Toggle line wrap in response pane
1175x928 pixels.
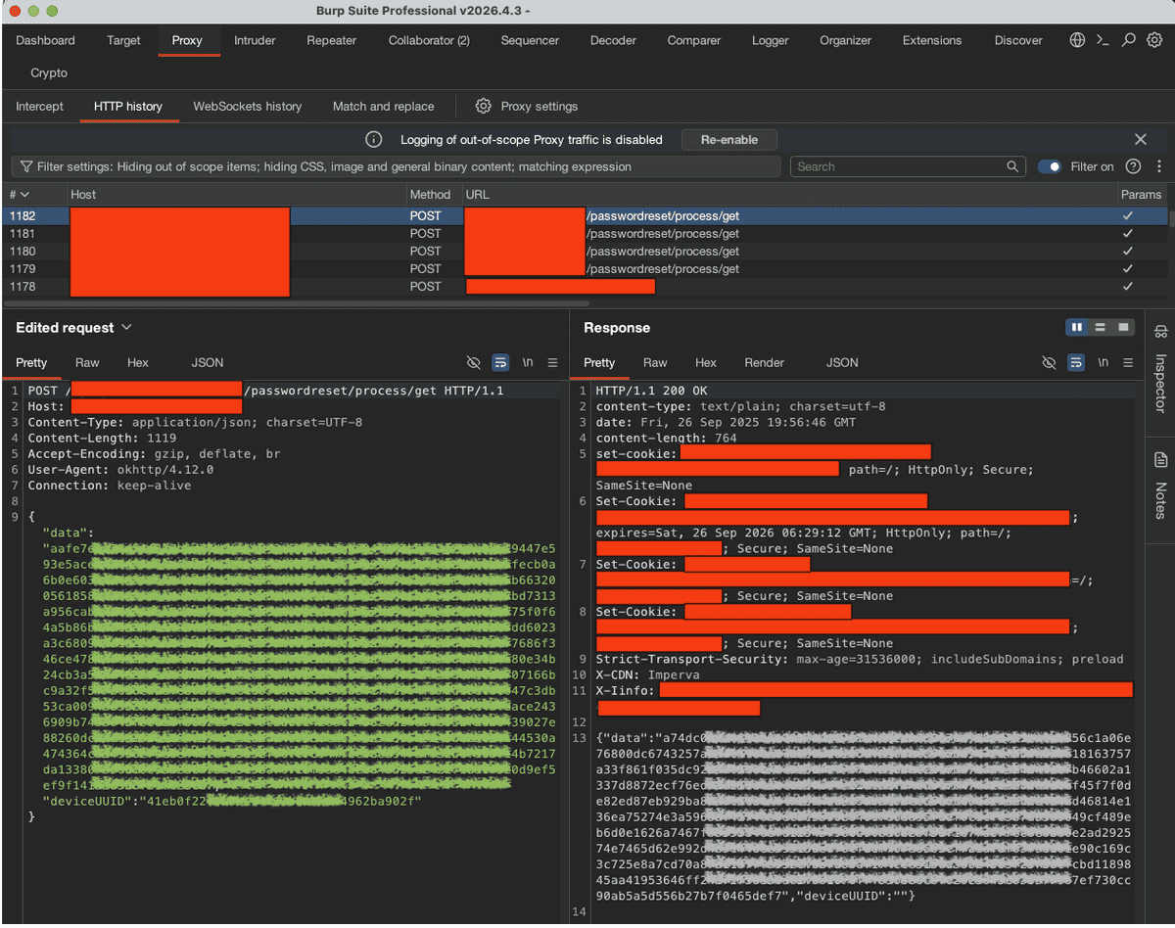tap(1076, 362)
